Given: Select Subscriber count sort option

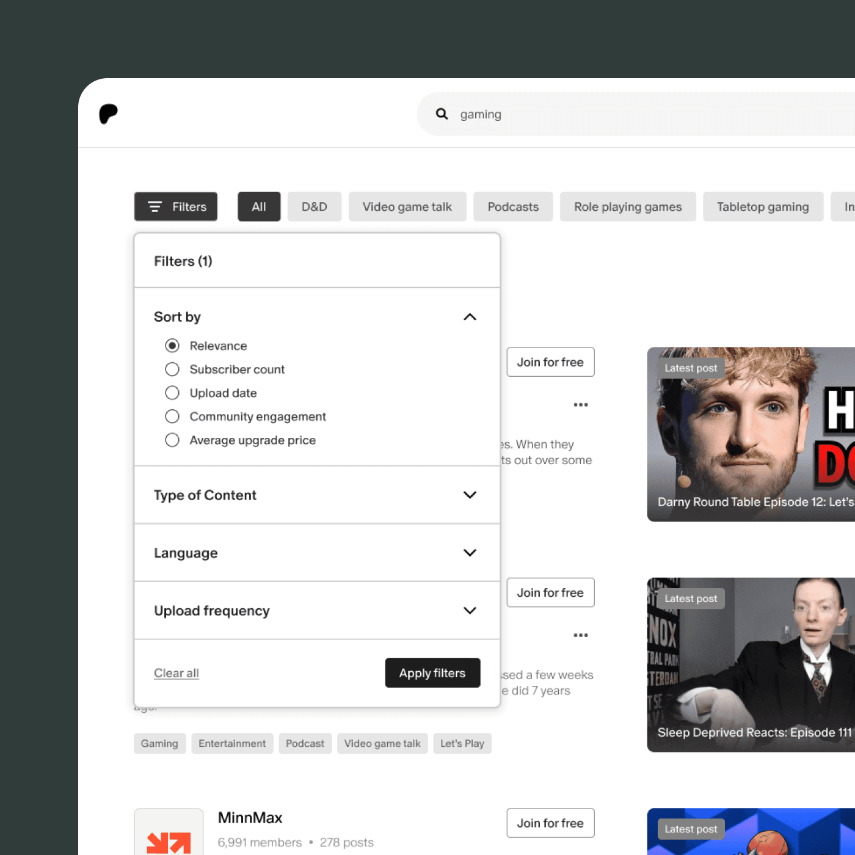Looking at the screenshot, I should pyautogui.click(x=172, y=369).
